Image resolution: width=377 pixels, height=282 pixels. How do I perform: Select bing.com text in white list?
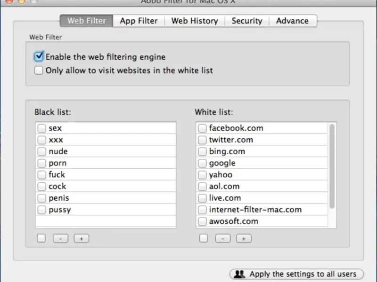point(227,151)
